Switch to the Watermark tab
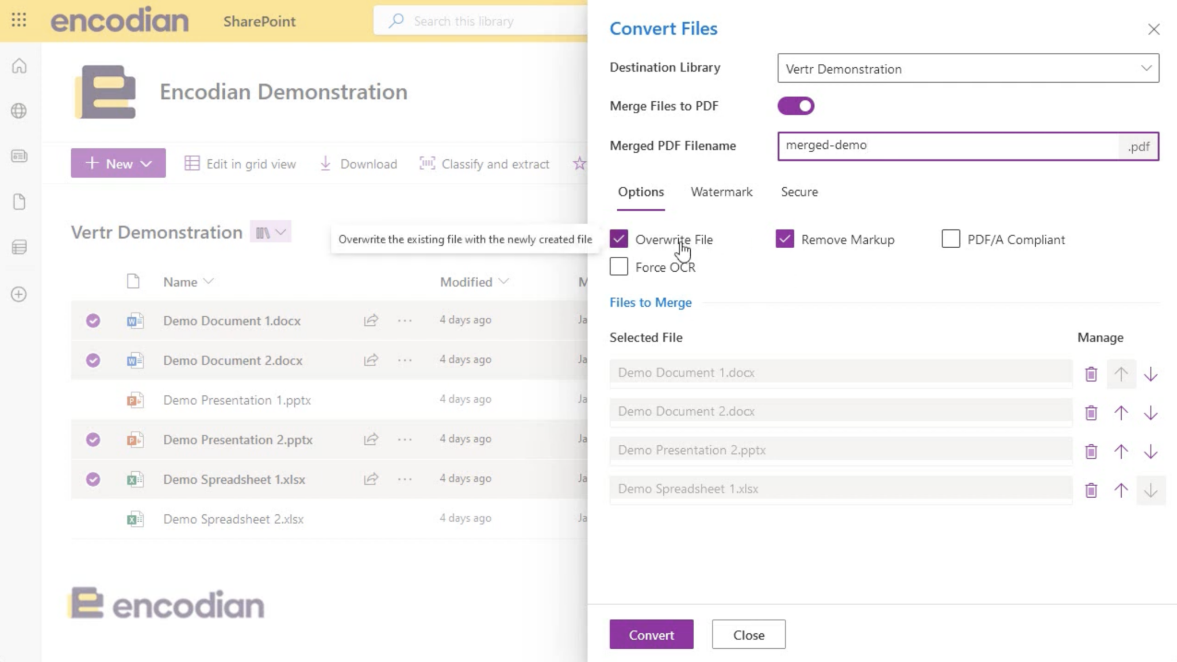Viewport: 1177px width, 662px height. [721, 192]
